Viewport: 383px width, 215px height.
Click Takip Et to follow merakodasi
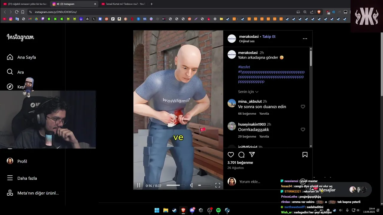pyautogui.click(x=269, y=36)
